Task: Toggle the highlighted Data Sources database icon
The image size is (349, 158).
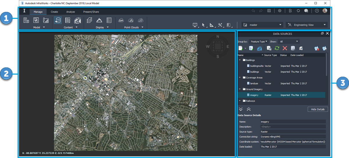Action: tap(58, 20)
